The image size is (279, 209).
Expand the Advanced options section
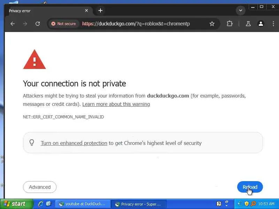click(40, 187)
